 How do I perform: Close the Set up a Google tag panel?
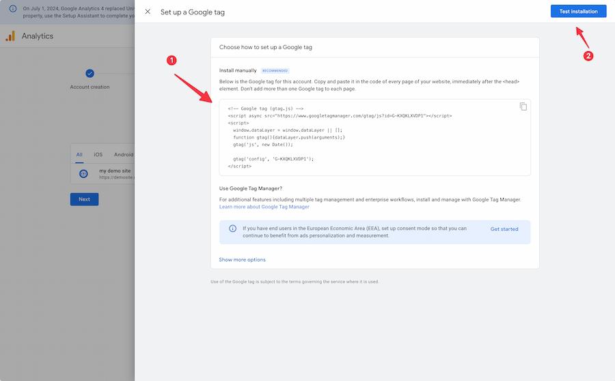tap(148, 12)
